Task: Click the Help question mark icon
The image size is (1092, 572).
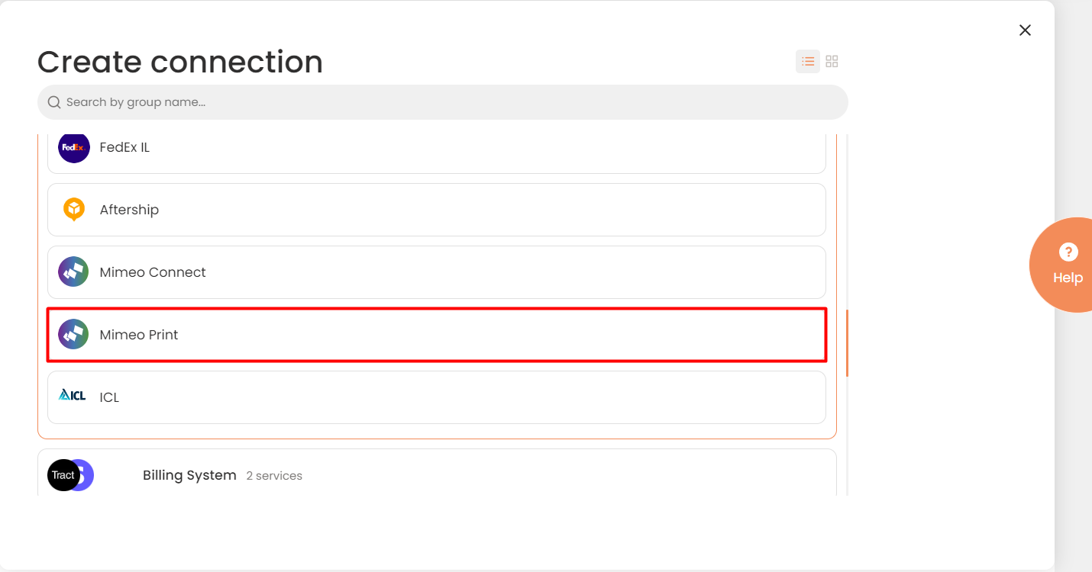Action: tap(1068, 252)
